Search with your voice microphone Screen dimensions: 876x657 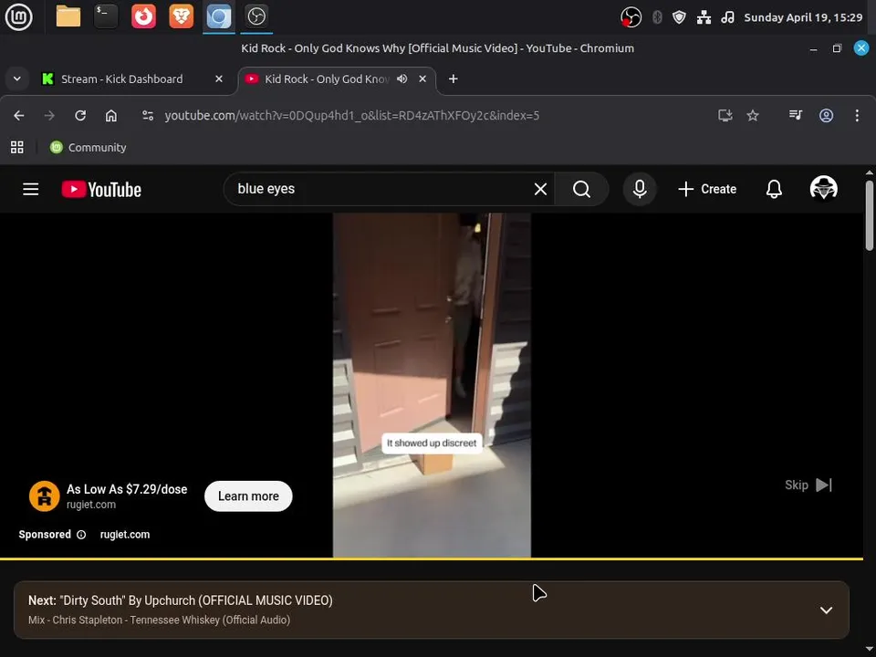click(x=640, y=190)
